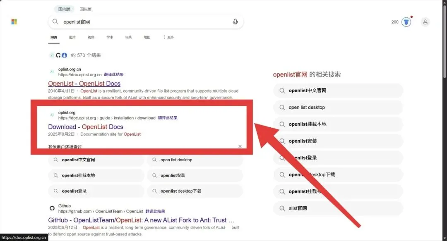
Task: Click the GitHub favicon of the Github result
Action: 52,208
